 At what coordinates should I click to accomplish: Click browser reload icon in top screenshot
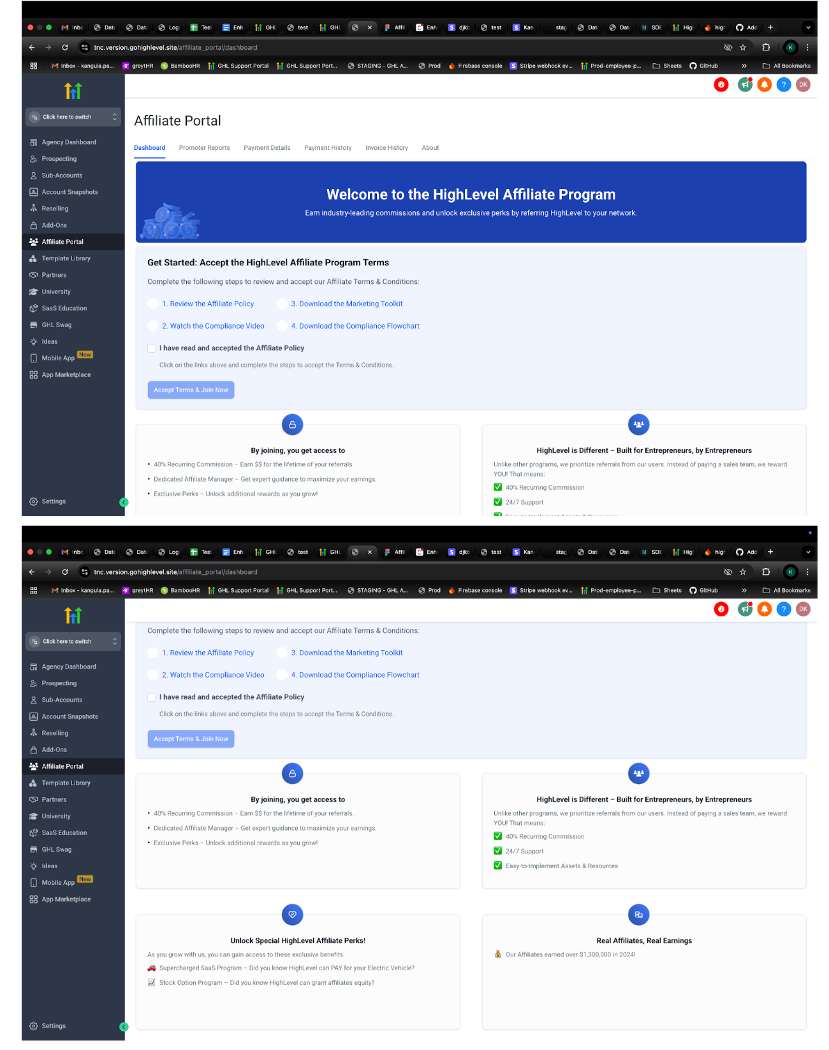tap(64, 47)
